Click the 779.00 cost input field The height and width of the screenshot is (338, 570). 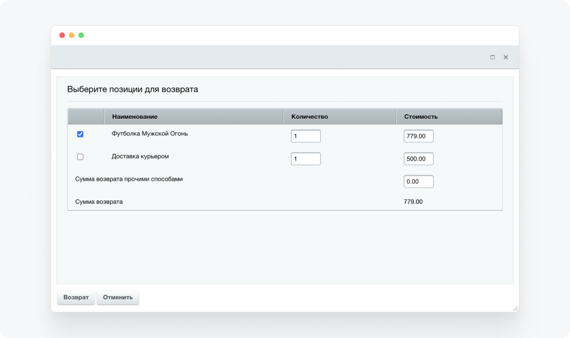coord(419,136)
